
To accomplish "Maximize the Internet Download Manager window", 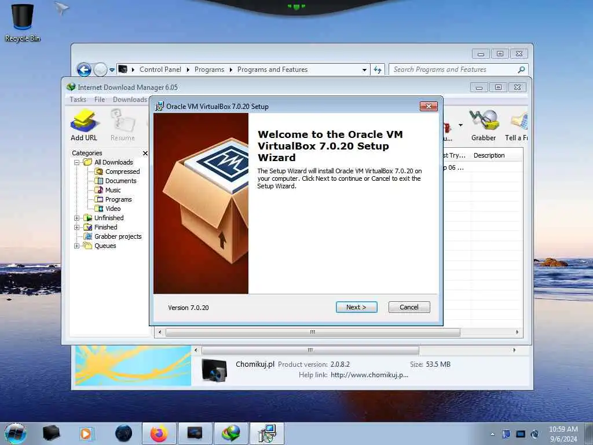I will (498, 87).
